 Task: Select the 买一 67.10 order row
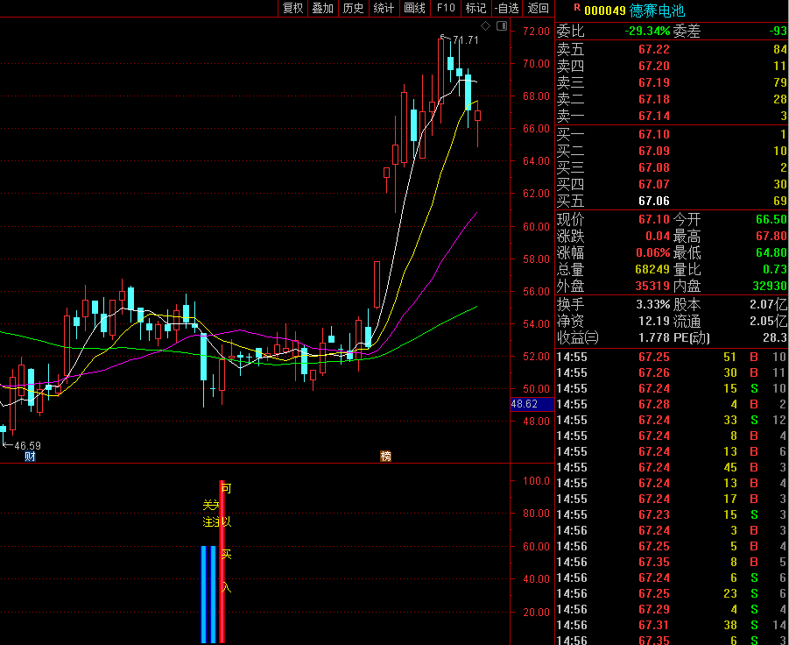672,134
